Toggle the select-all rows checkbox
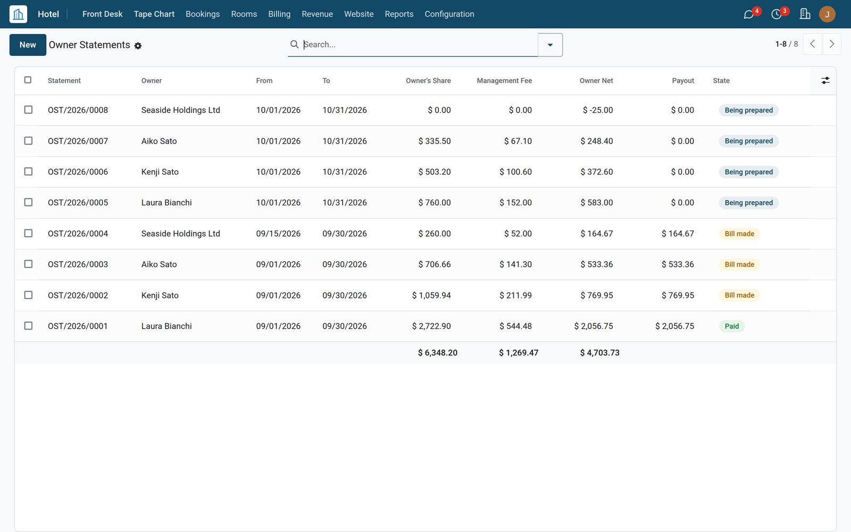This screenshot has height=532, width=851. 28,80
